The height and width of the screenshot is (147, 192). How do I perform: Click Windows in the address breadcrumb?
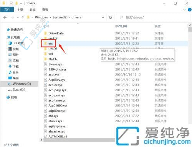coord(41,17)
